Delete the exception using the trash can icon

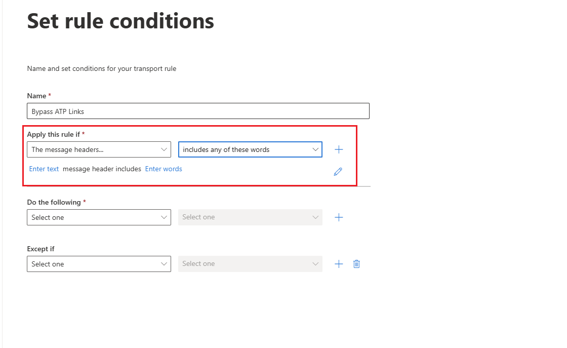tap(356, 264)
